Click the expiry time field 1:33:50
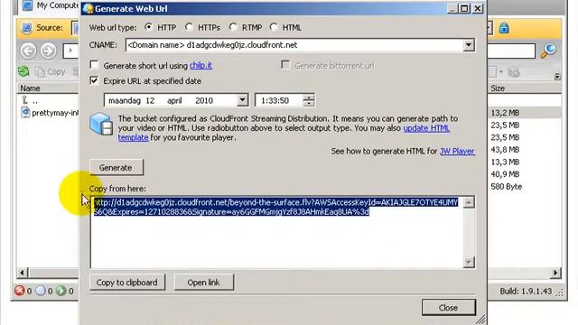The height and width of the screenshot is (325, 578). pyautogui.click(x=279, y=100)
